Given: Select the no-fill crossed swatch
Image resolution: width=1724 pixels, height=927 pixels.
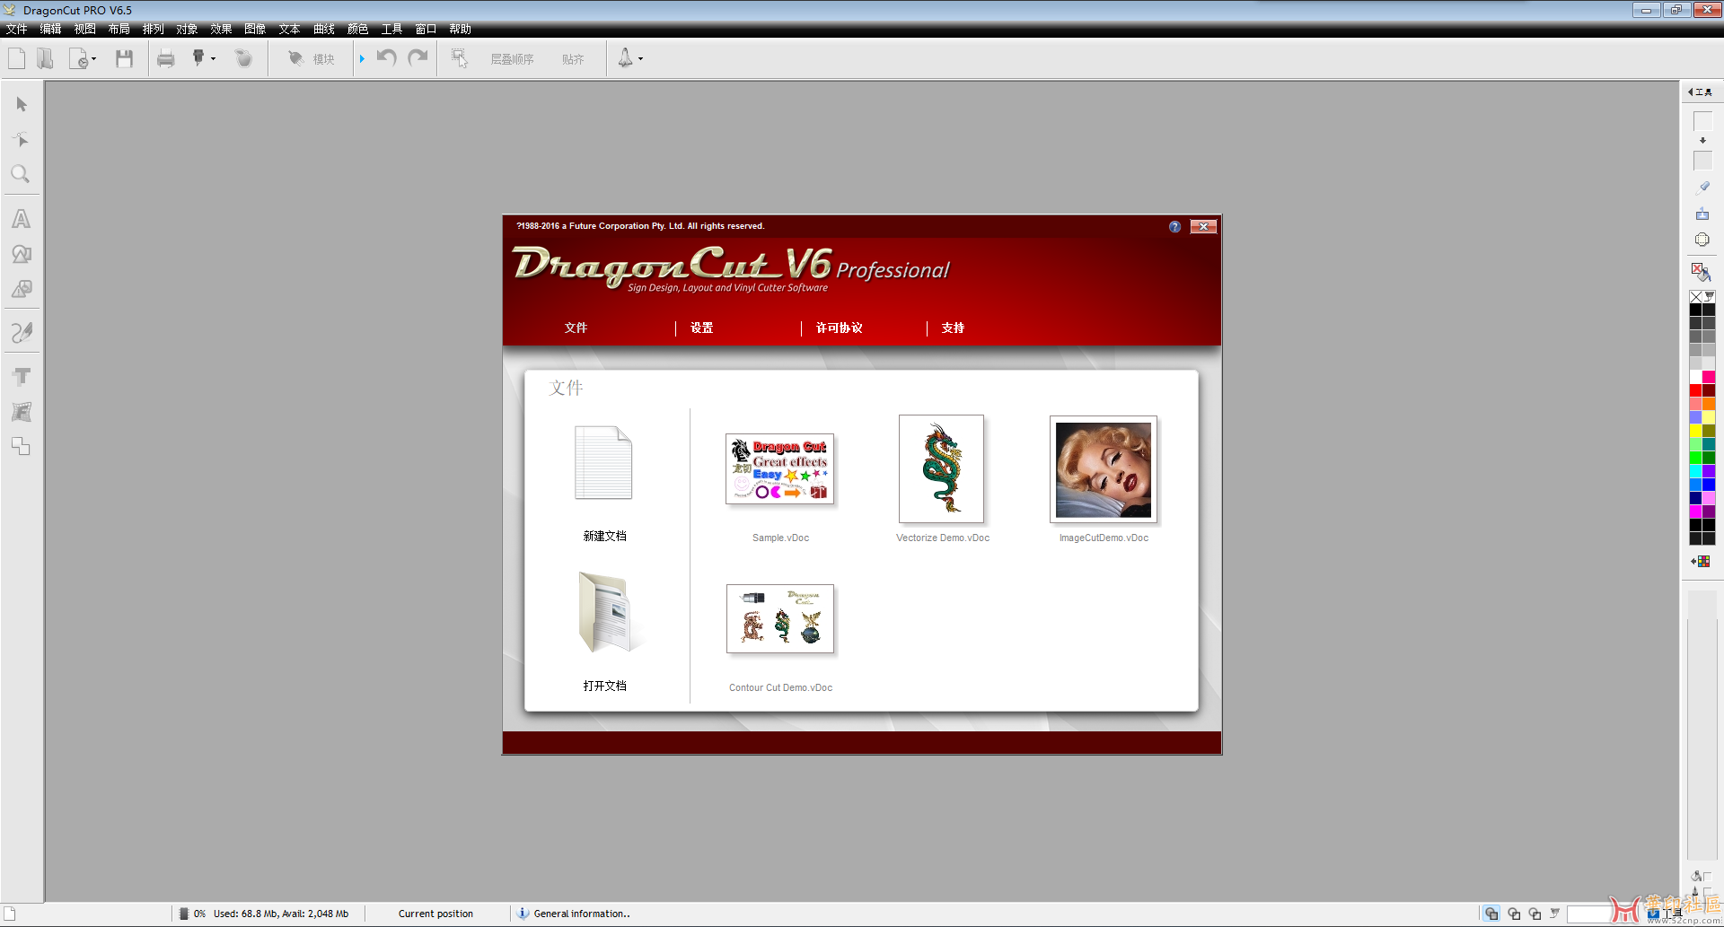Looking at the screenshot, I should click(1696, 296).
